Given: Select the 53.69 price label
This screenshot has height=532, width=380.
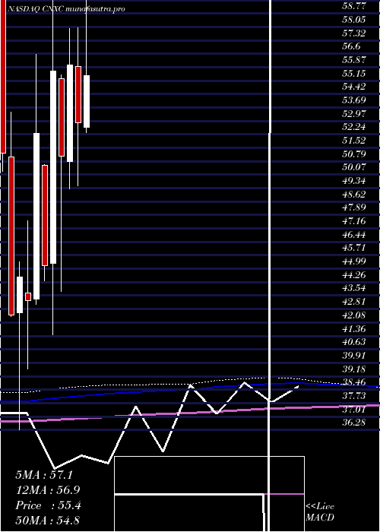Looking at the screenshot, I should (354, 100).
